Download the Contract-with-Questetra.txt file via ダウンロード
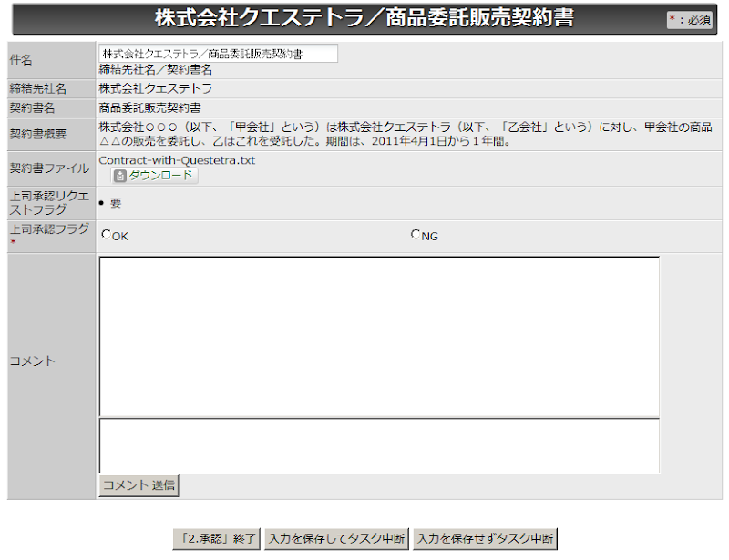The width and height of the screenshot is (729, 560). [x=154, y=176]
